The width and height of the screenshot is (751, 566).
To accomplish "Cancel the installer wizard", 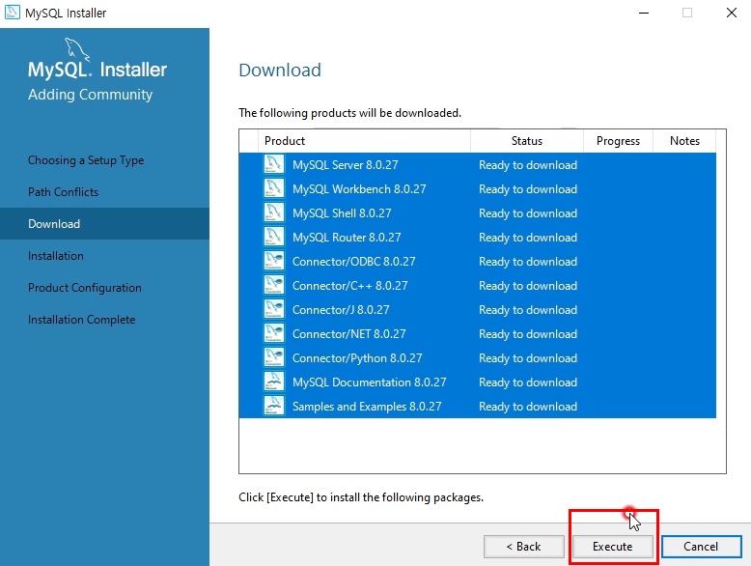I will [x=701, y=547].
